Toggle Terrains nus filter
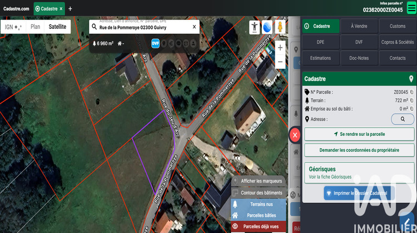The width and height of the screenshot is (417, 233). pos(259,204)
